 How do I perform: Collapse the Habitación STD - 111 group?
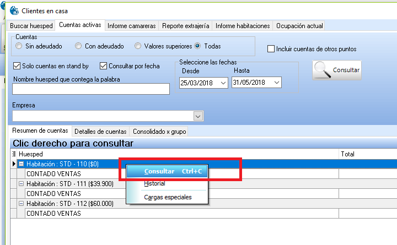point(22,184)
